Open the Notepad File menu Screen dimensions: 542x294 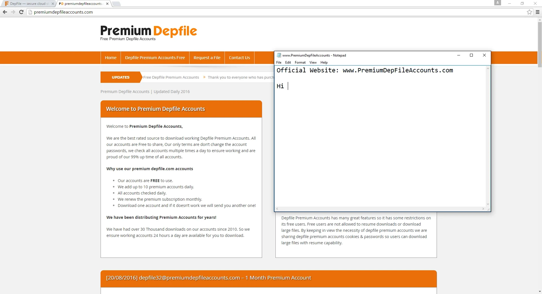pyautogui.click(x=279, y=62)
